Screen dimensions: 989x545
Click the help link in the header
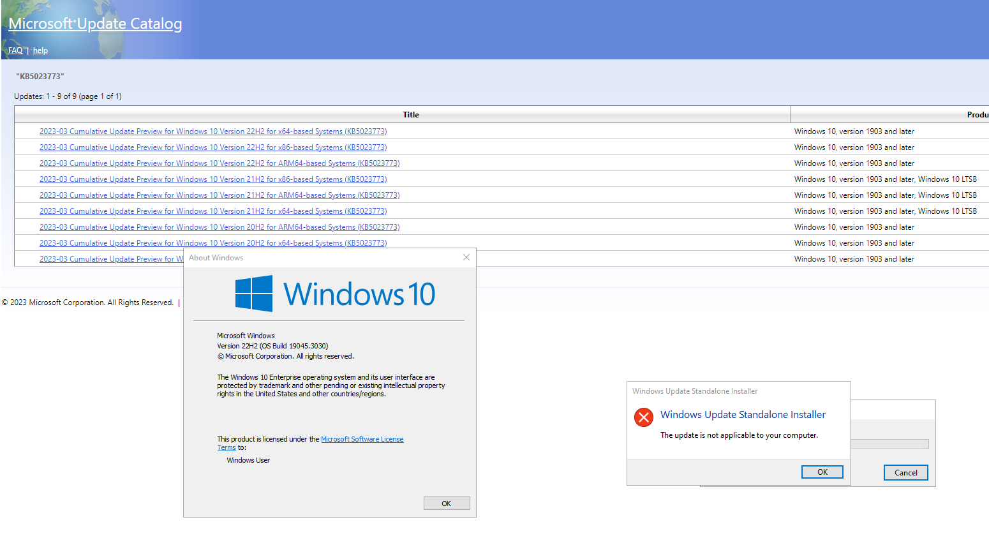pos(40,50)
